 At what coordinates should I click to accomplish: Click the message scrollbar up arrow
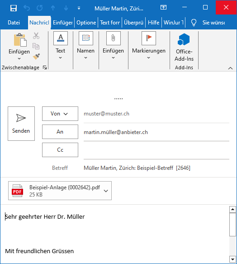coord(232,209)
